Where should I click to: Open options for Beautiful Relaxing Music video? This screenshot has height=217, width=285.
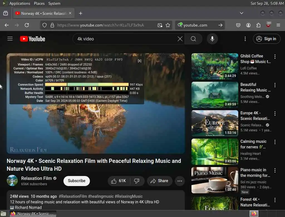tap(275, 85)
